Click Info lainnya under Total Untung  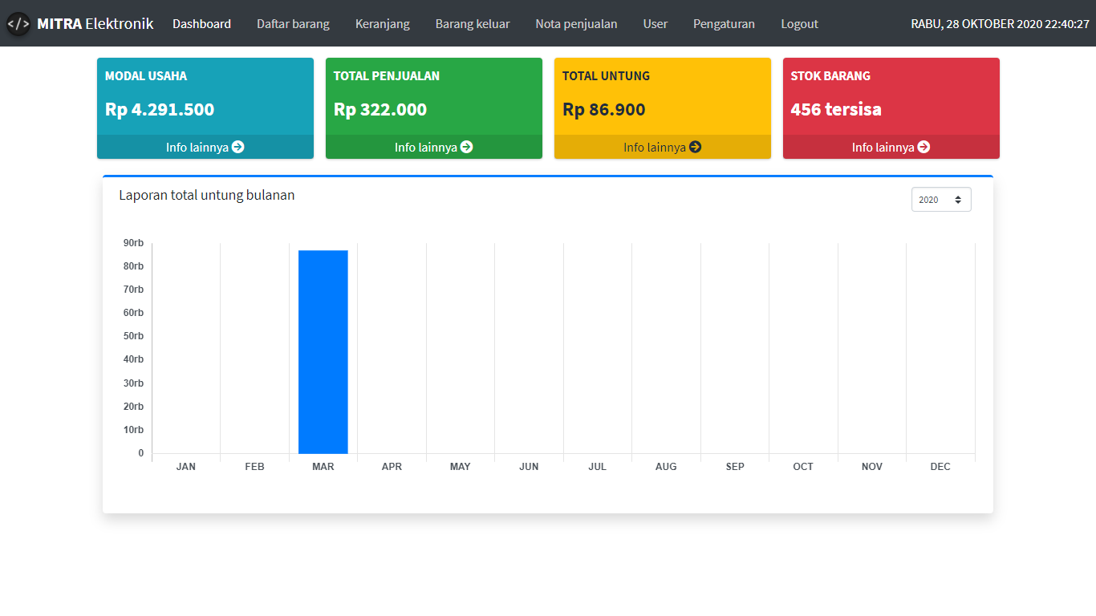[x=655, y=147]
